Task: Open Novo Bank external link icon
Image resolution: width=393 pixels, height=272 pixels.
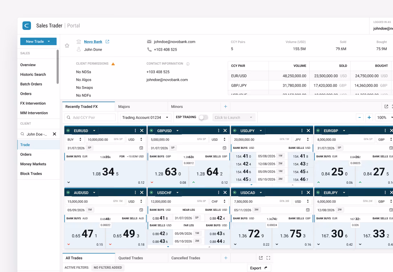Action: pyautogui.click(x=107, y=42)
